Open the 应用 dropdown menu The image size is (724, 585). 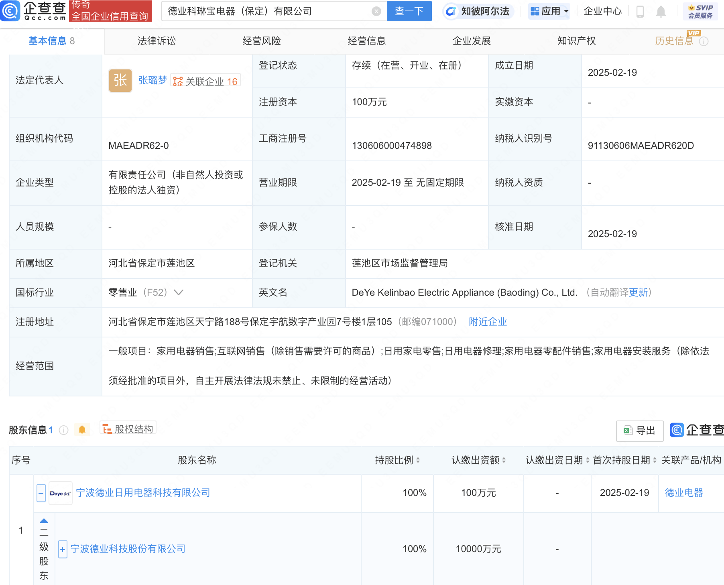549,11
